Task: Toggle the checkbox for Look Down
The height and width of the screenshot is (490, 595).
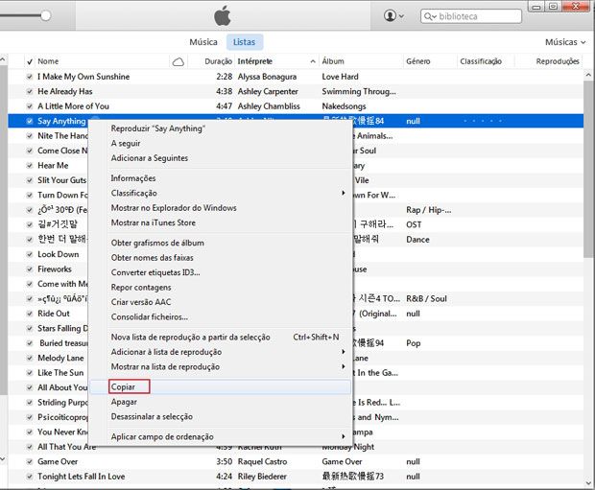Action: point(30,254)
